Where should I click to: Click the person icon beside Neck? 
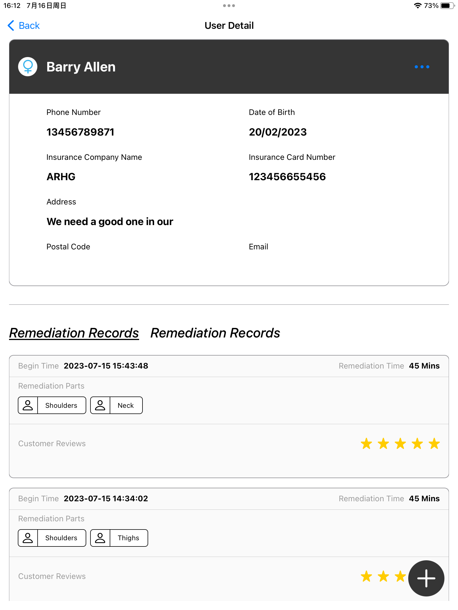(100, 405)
